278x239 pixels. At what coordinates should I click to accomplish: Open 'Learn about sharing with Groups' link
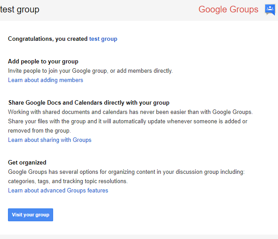tap(50, 140)
